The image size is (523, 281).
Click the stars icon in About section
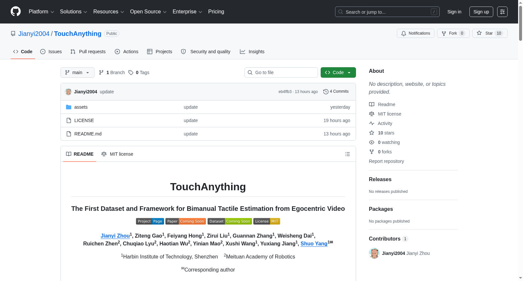click(372, 133)
